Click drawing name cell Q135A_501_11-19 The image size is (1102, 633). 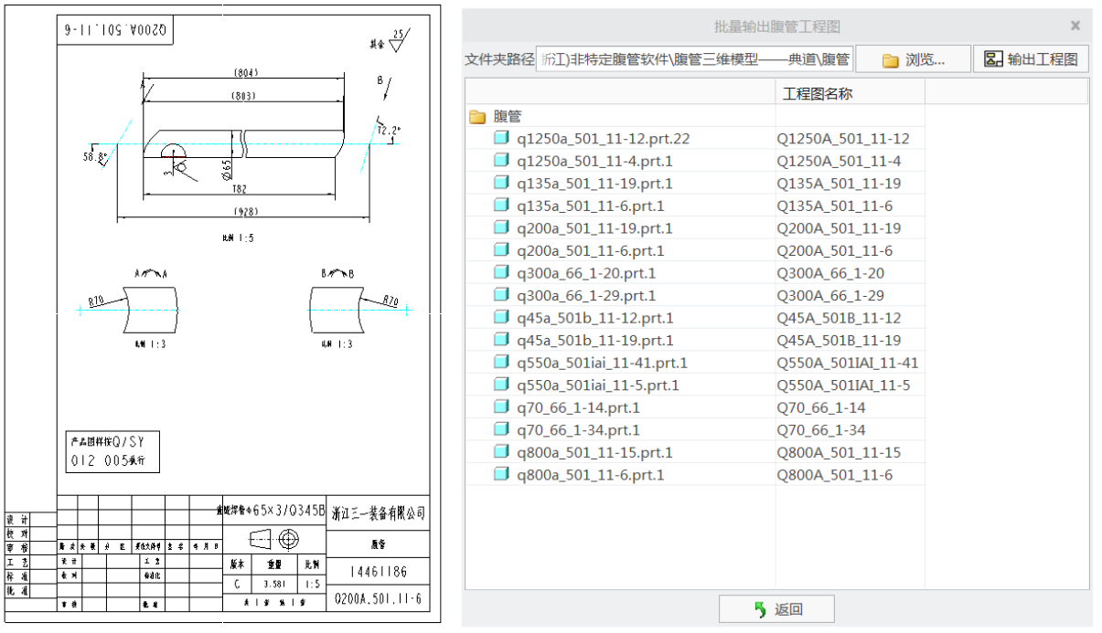(x=839, y=184)
